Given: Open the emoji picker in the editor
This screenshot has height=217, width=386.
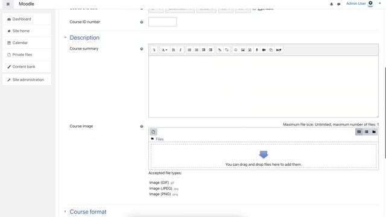Looking at the screenshot, I should click(236, 50).
